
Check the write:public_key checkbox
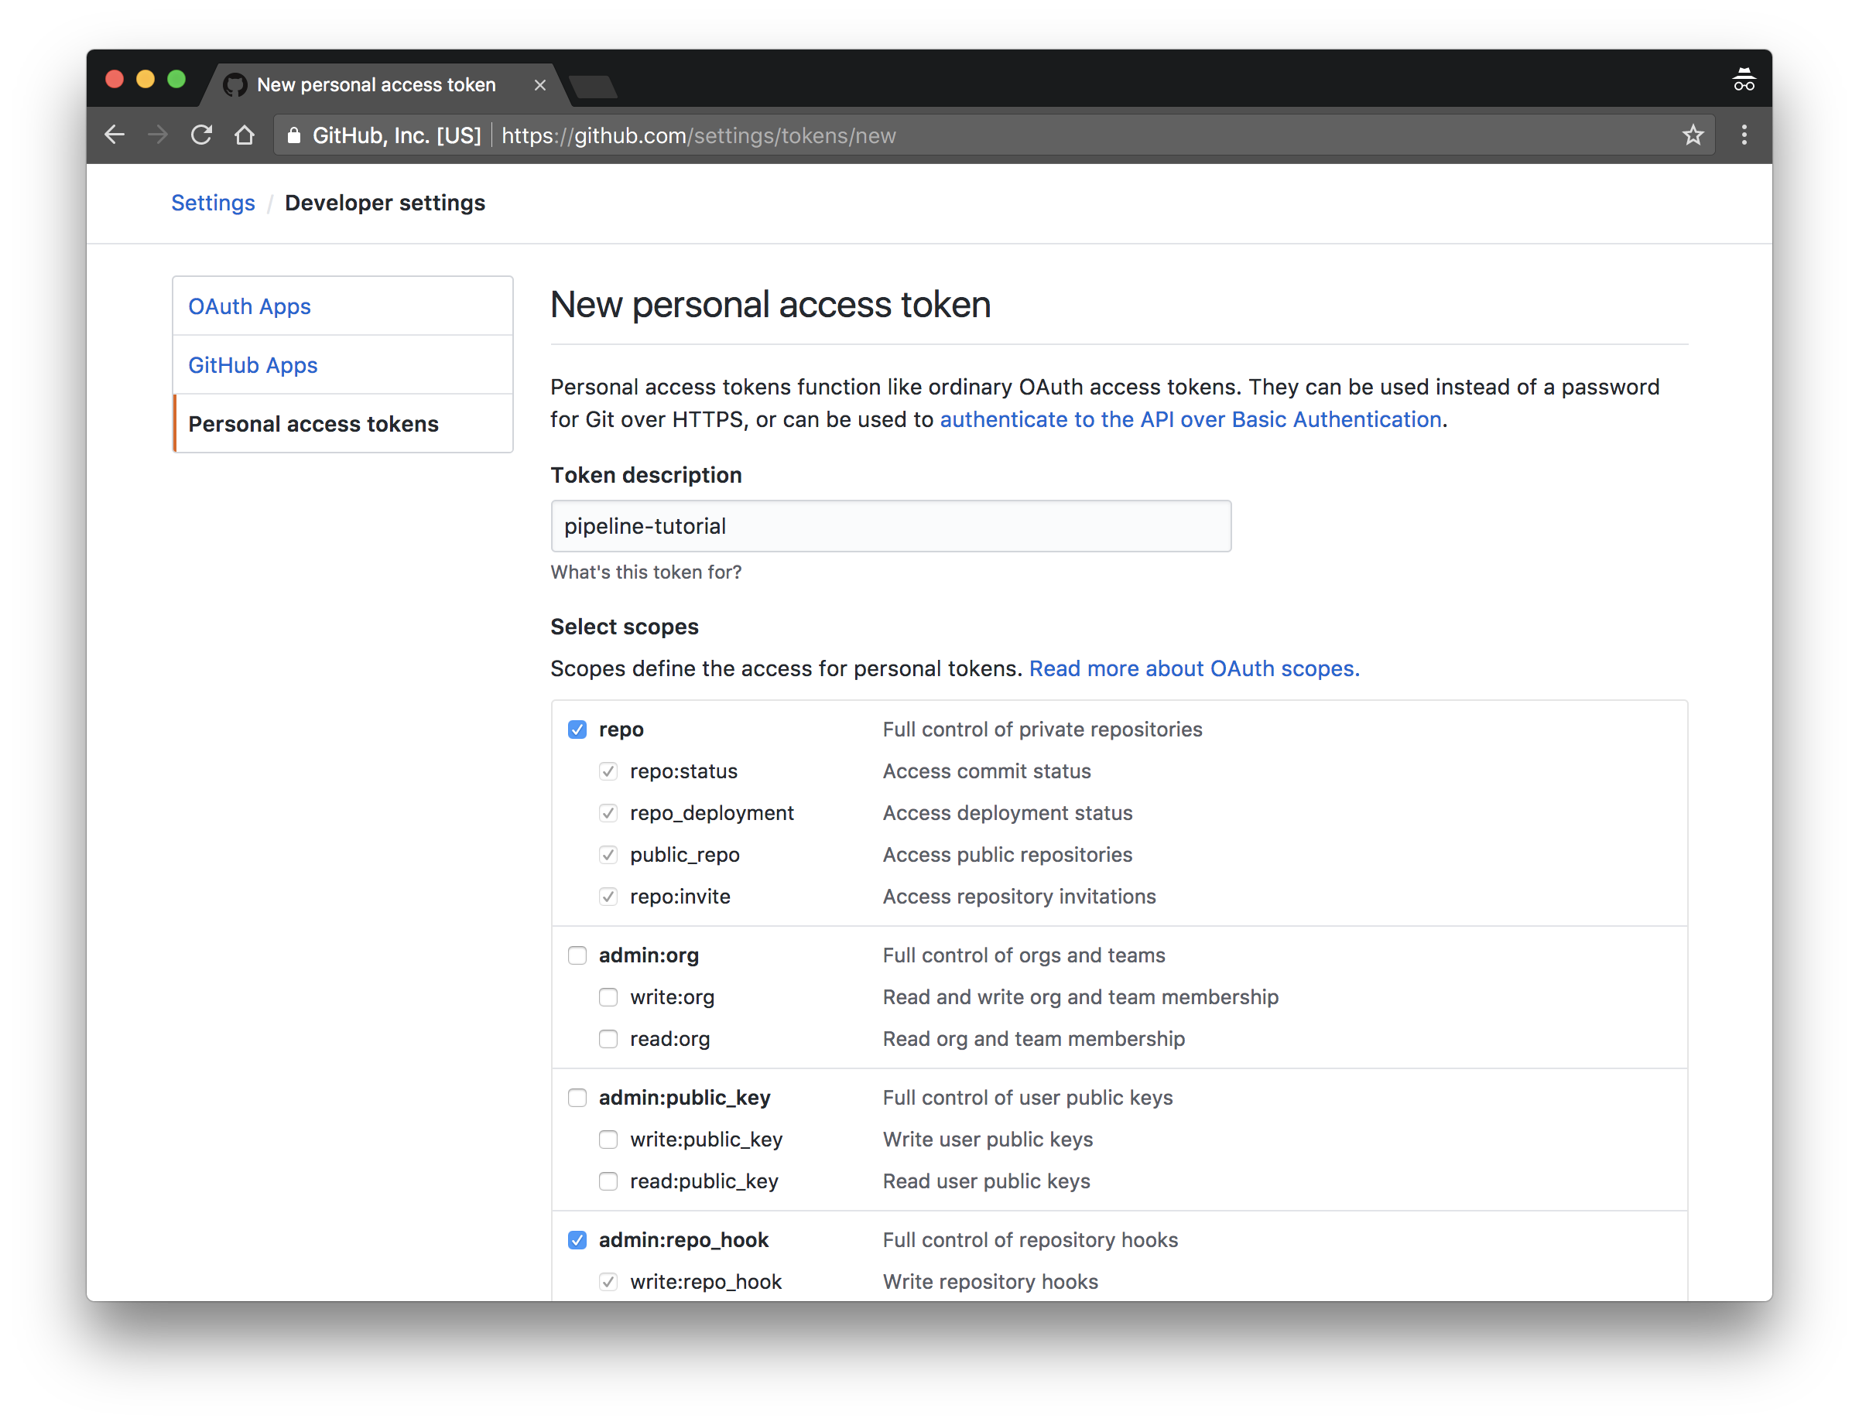(x=608, y=1140)
